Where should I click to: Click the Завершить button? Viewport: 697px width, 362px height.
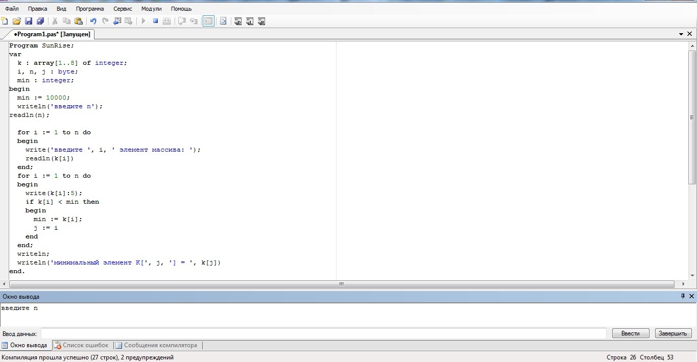672,333
